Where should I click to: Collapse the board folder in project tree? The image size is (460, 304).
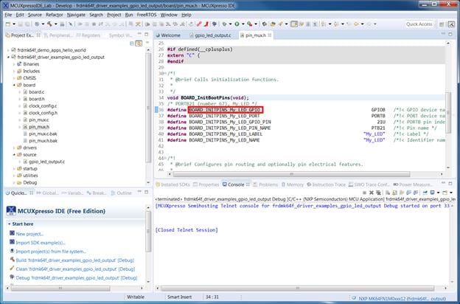14,84
